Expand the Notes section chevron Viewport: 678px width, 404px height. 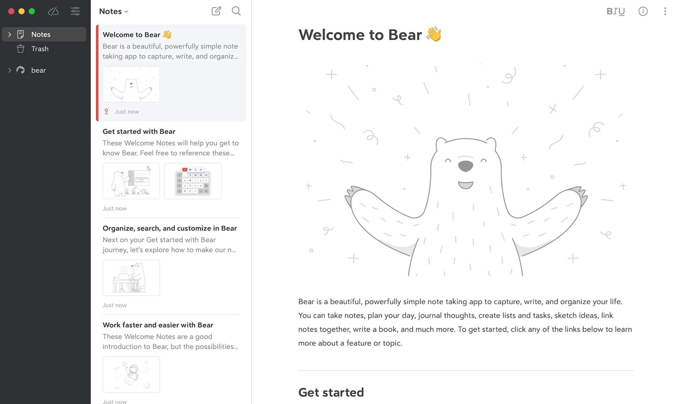click(x=9, y=34)
